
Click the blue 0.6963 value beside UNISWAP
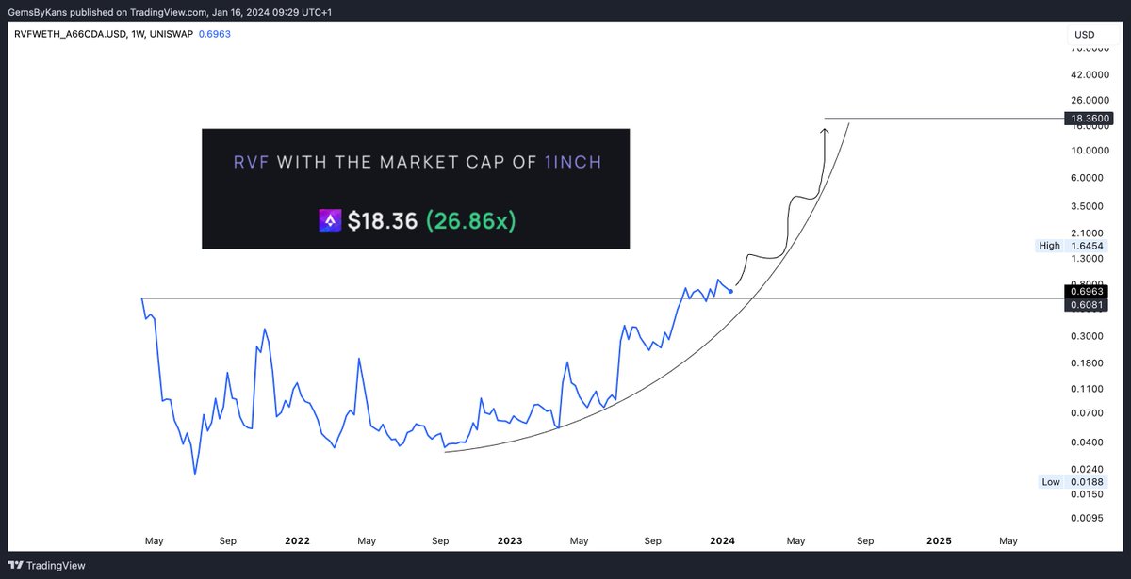(x=215, y=34)
